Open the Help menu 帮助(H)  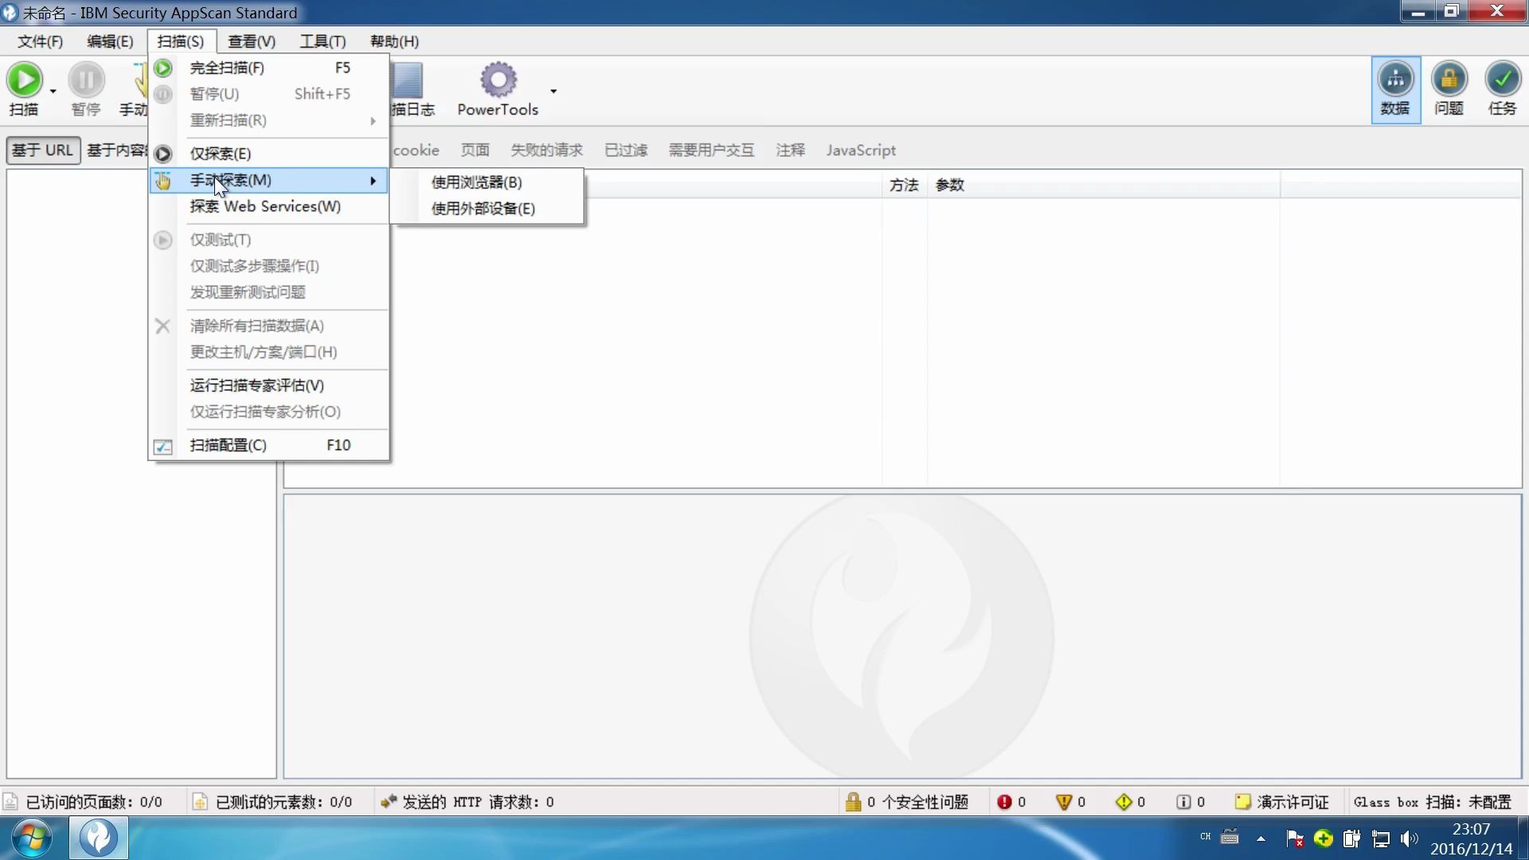(394, 41)
